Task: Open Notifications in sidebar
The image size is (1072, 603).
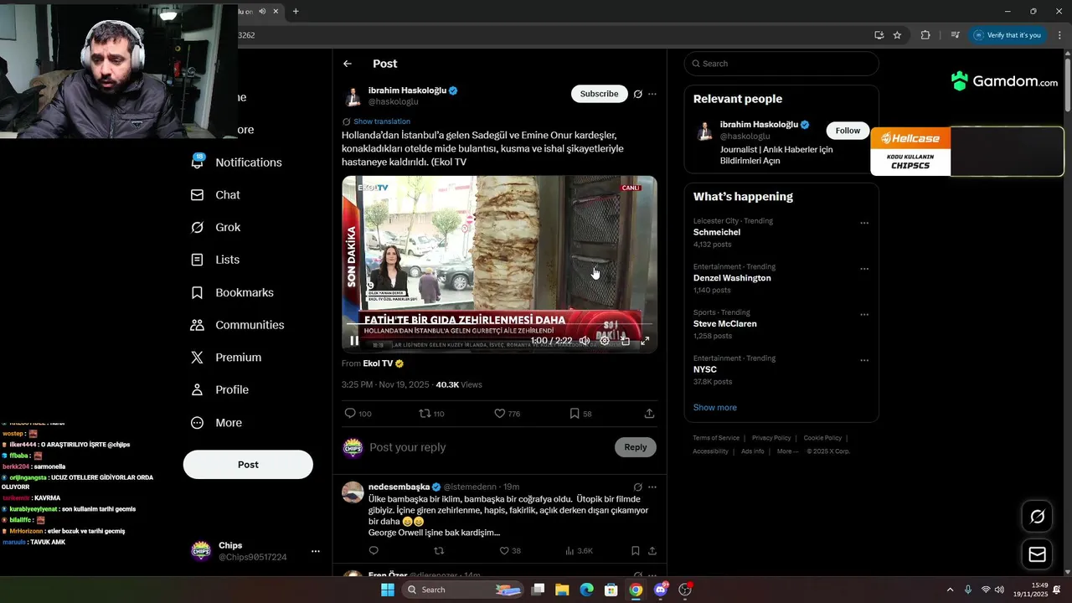Action: pyautogui.click(x=237, y=162)
